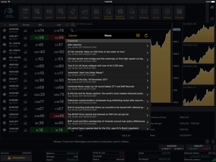This screenshot has width=216, height=162.
Task: Open the Open positions toolbar icon
Action: (25, 13)
